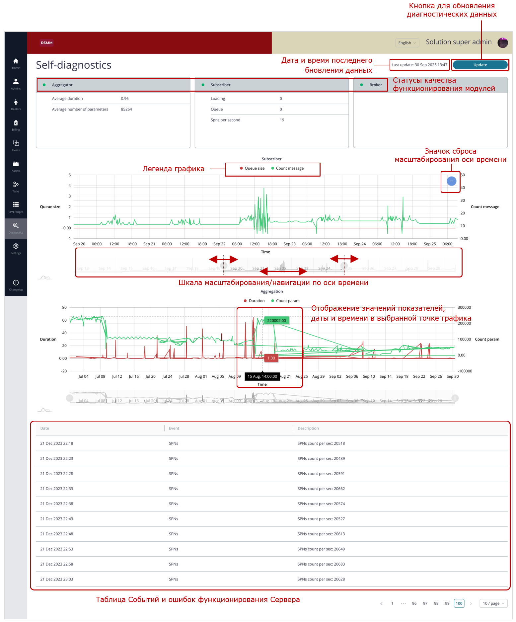Select page 96 in pagination

point(414,603)
